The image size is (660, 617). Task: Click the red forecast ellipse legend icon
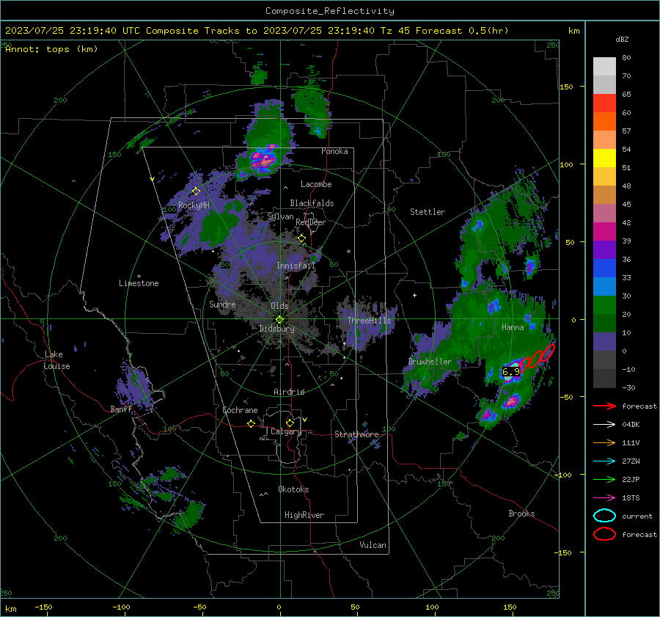coord(604,534)
